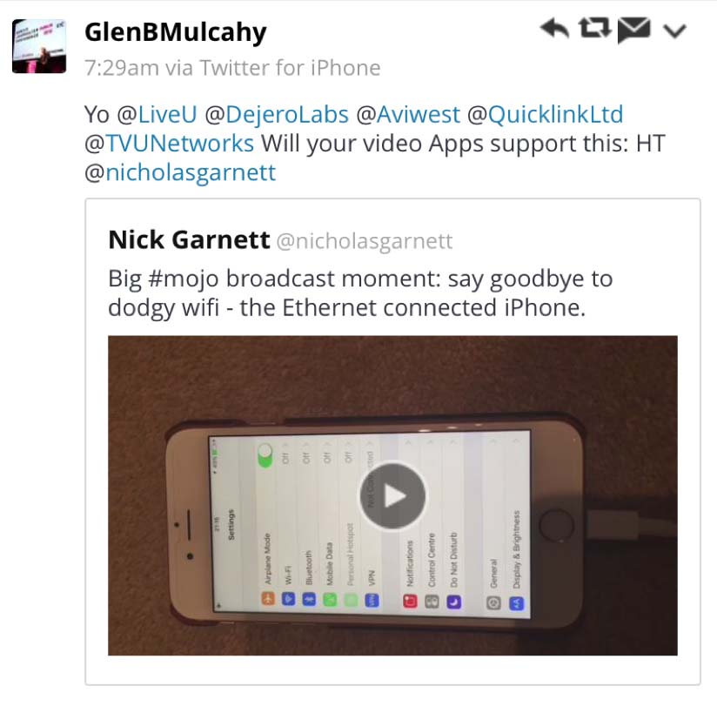
Task: Click the Twitter for iPhone source text
Action: pos(290,68)
